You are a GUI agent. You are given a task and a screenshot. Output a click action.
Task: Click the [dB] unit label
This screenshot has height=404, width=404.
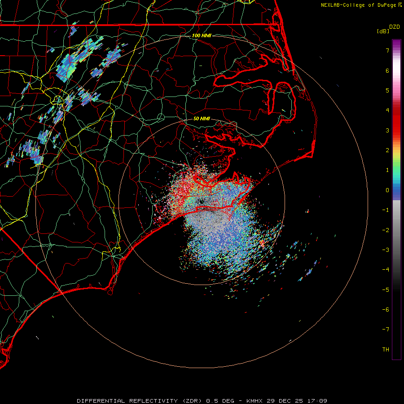[x=383, y=31]
